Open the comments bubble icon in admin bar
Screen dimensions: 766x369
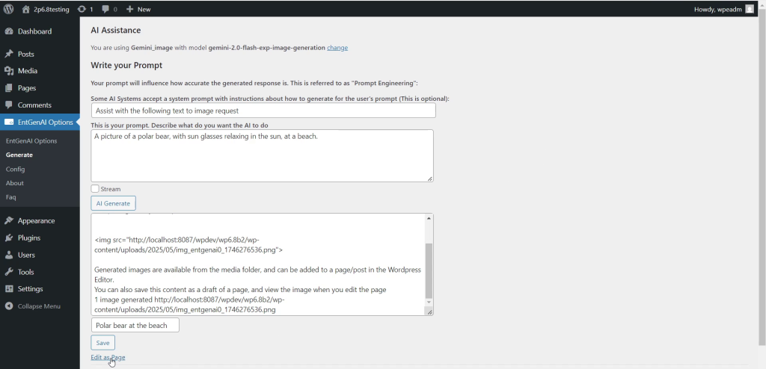105,9
